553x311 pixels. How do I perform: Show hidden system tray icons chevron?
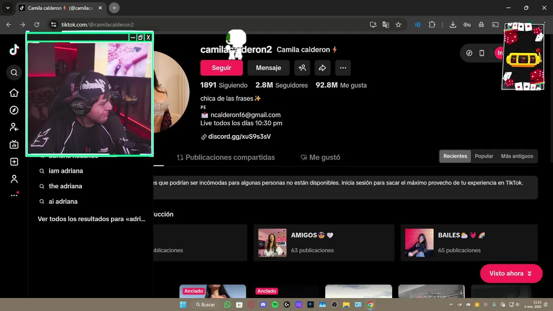pos(451,305)
